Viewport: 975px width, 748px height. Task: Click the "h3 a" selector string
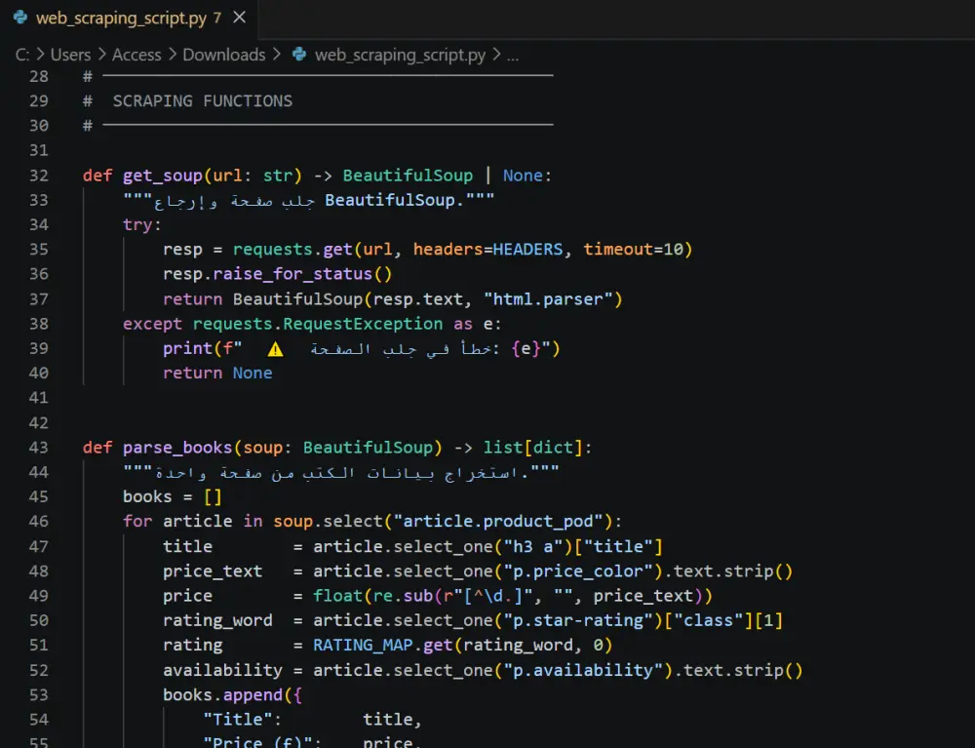point(533,546)
